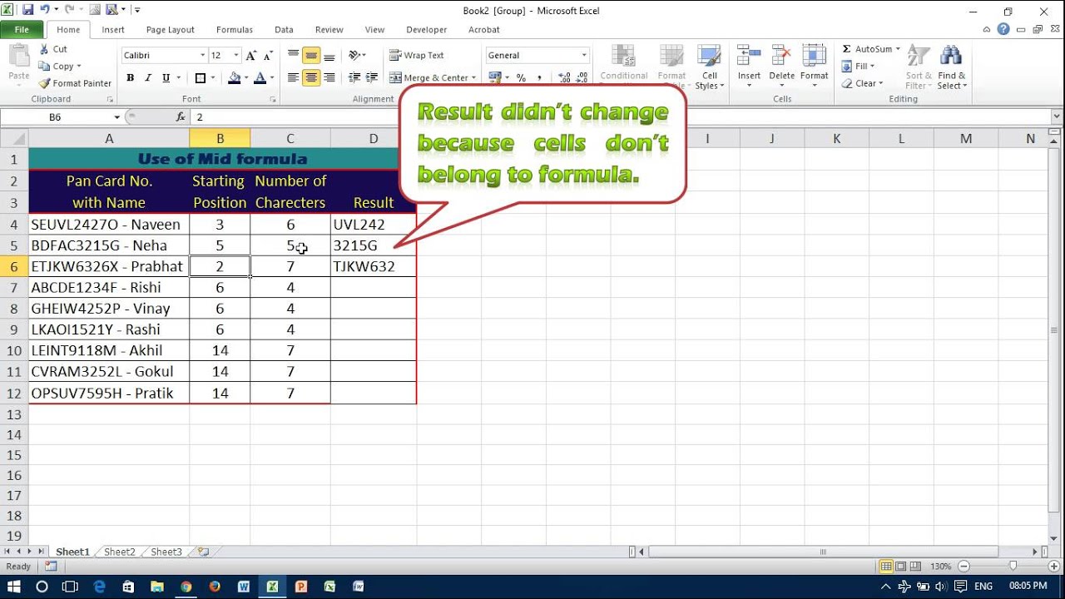Image resolution: width=1065 pixels, height=599 pixels.
Task: Toggle Wrap Text for the cell
Action: [417, 56]
